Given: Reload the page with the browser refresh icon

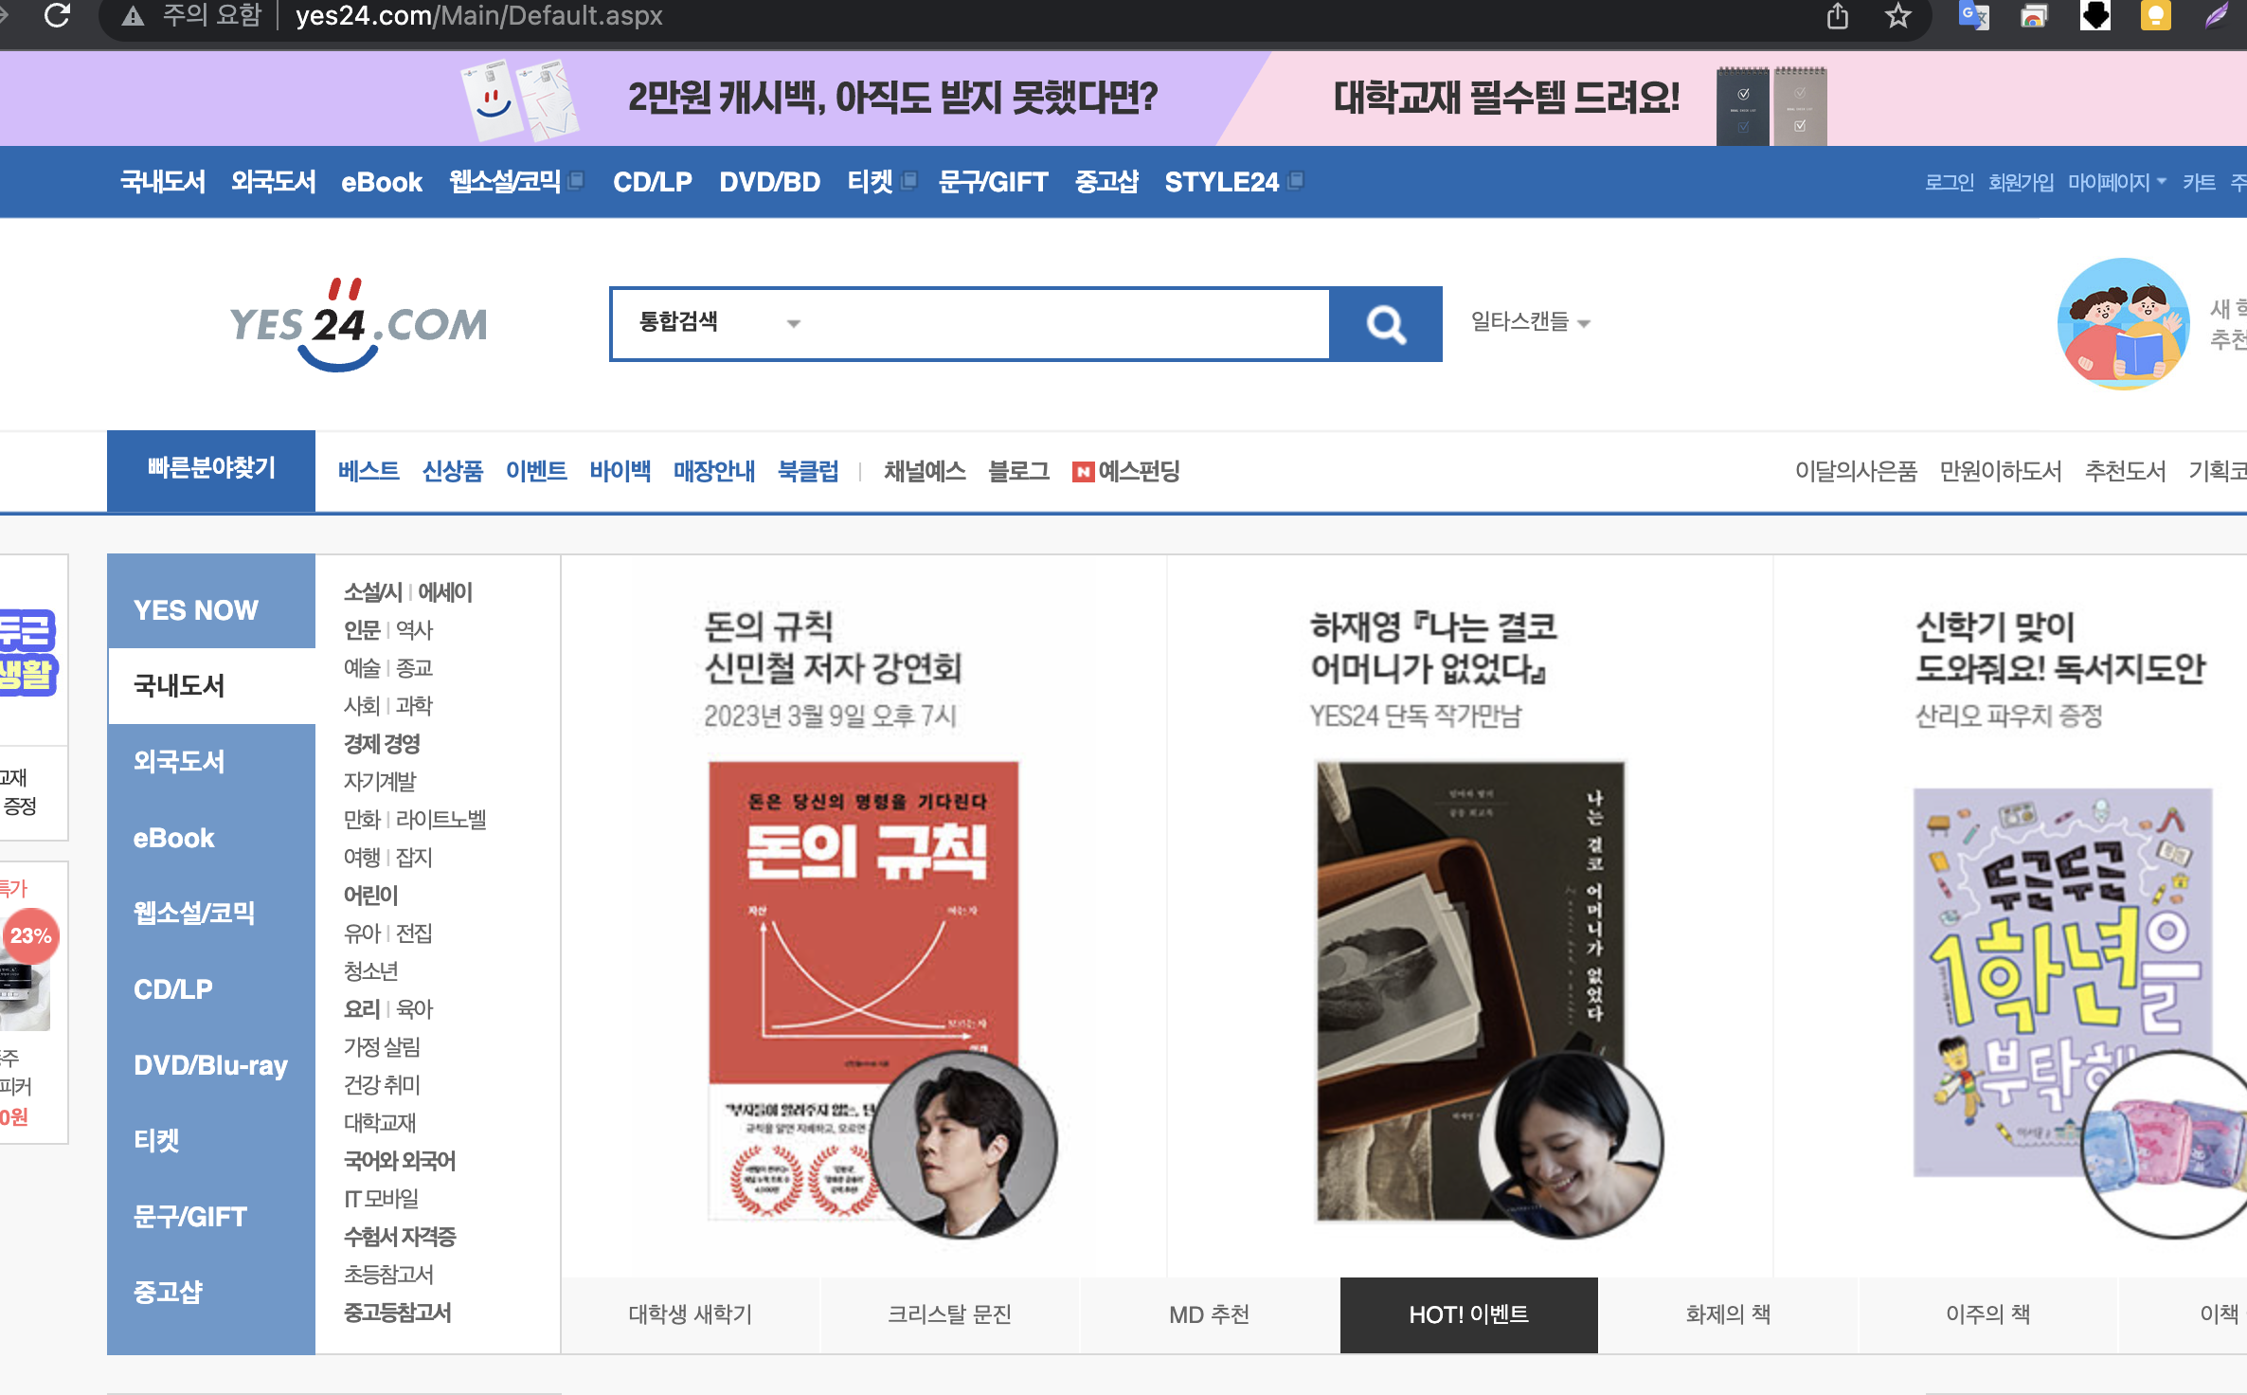Looking at the screenshot, I should [x=58, y=16].
